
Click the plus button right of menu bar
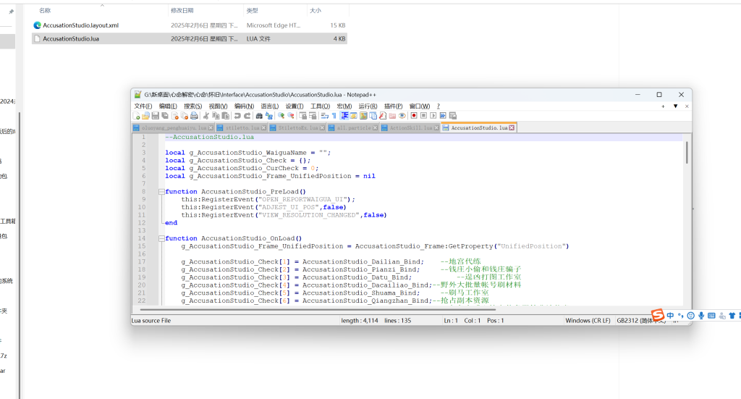pos(664,106)
